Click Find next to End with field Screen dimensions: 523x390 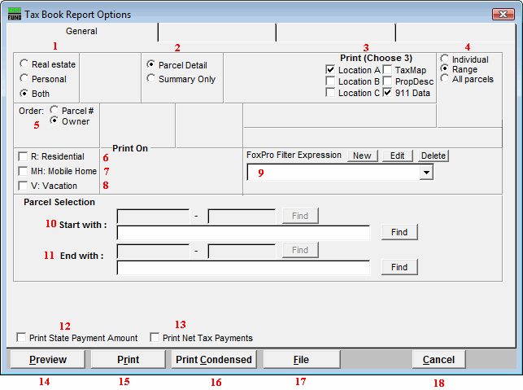click(399, 267)
